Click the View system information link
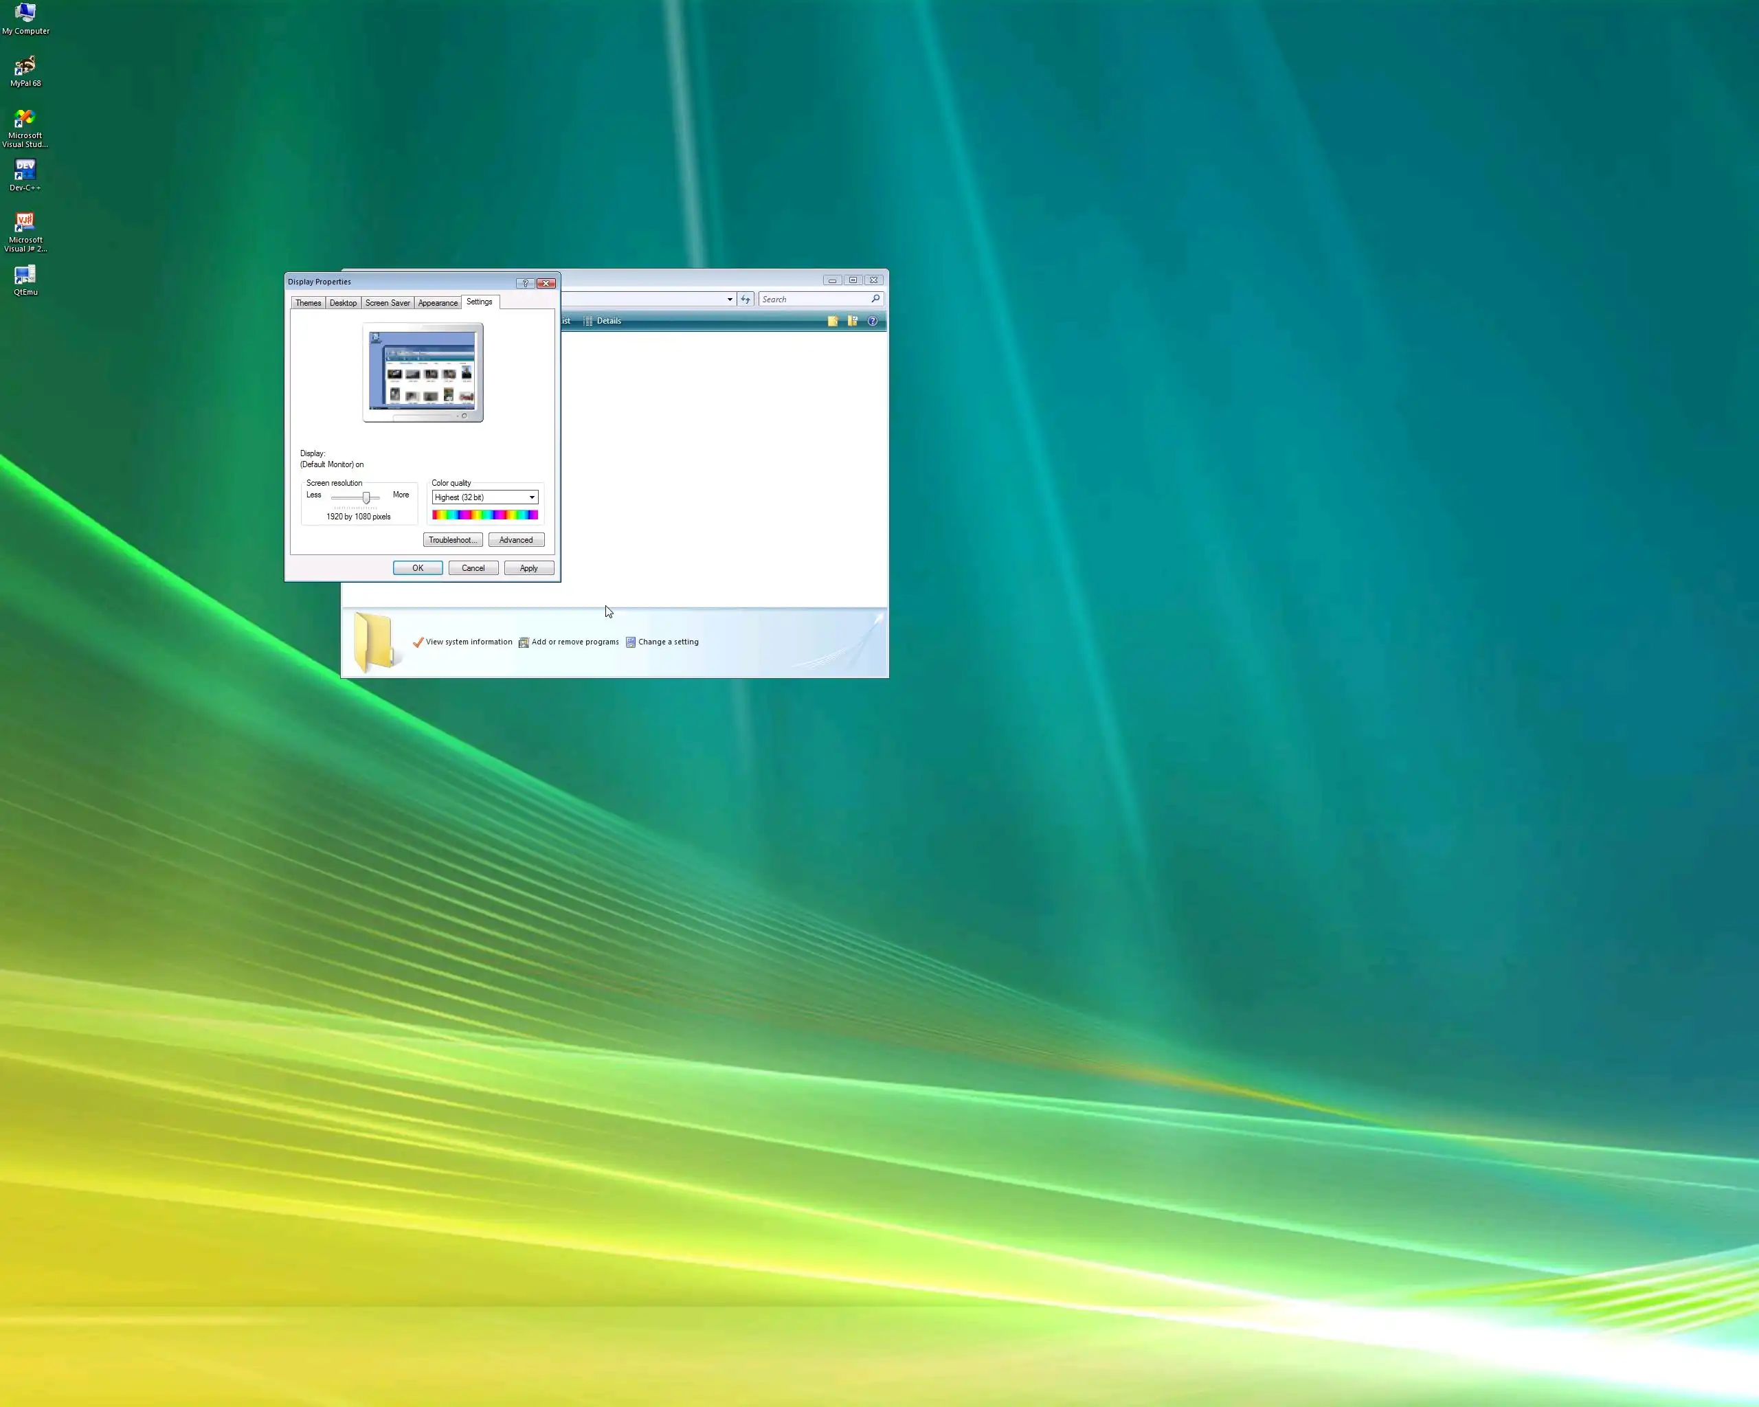 pyautogui.click(x=469, y=642)
